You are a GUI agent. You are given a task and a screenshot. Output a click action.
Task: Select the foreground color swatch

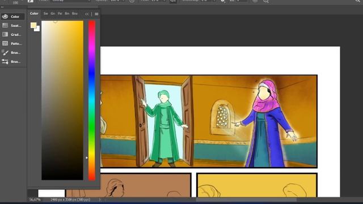coord(33,25)
